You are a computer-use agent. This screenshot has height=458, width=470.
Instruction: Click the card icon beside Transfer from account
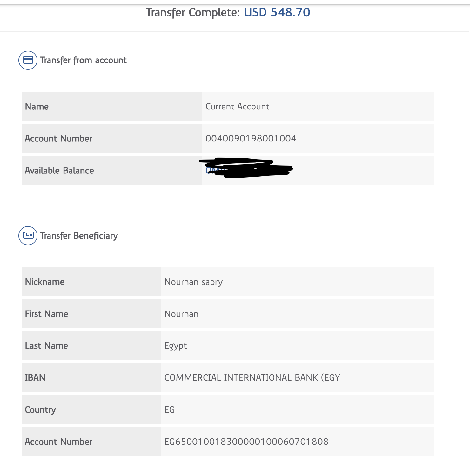pos(28,60)
